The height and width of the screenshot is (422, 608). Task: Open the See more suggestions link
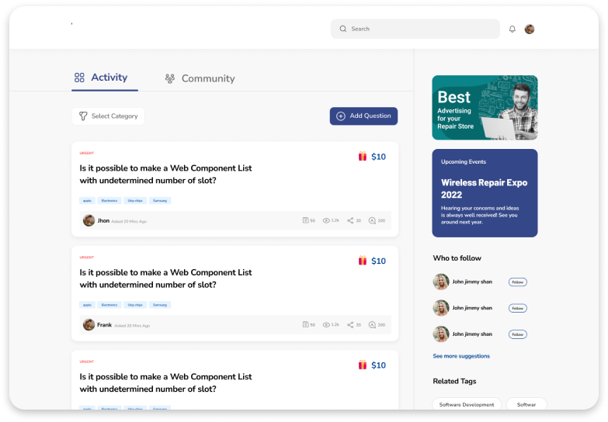[x=461, y=356]
